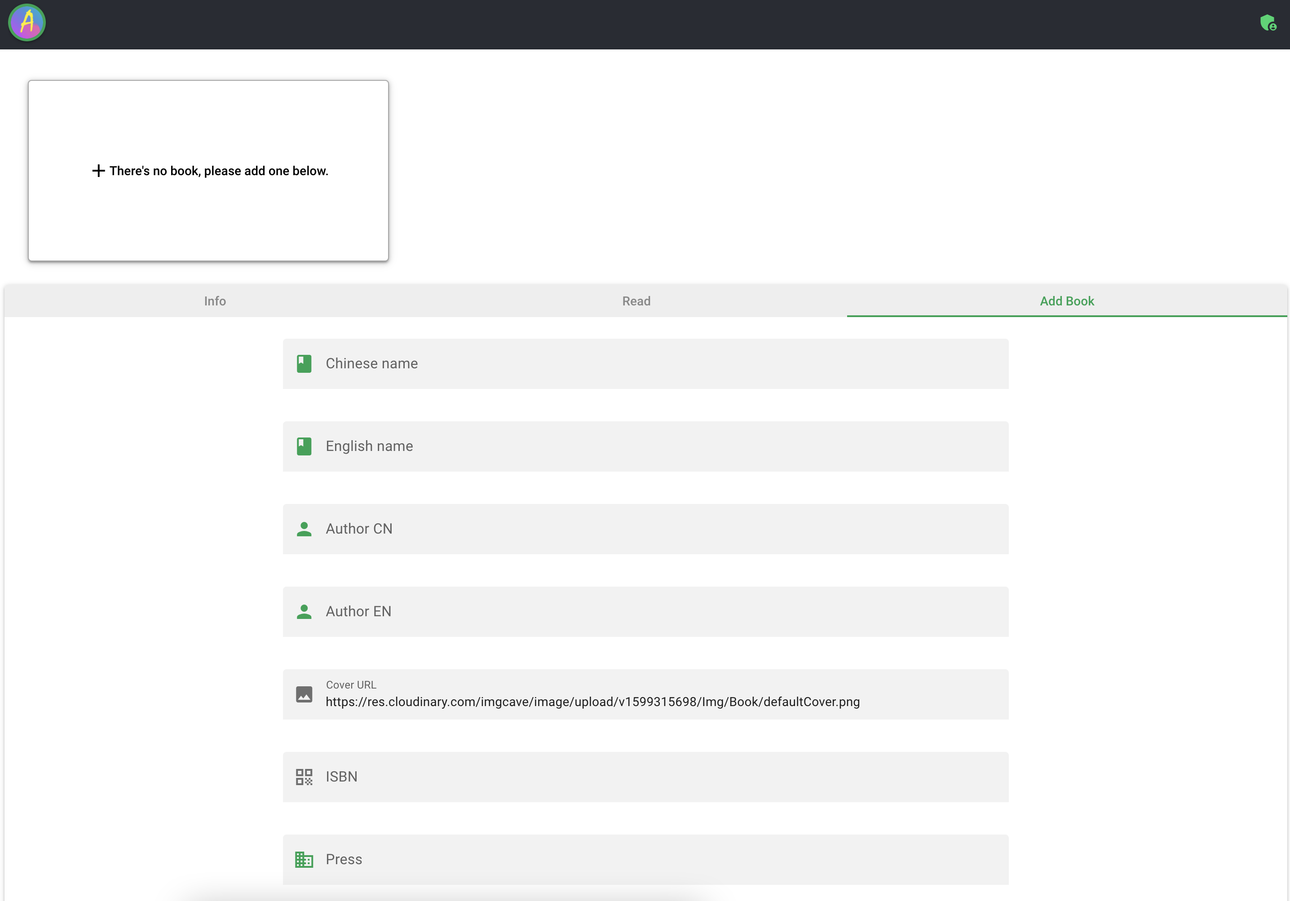Select the image icon beside Cover URL

tap(304, 694)
